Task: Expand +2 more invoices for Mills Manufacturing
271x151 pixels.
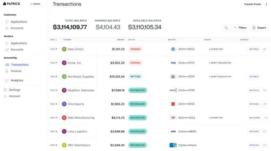Action: click(x=266, y=118)
